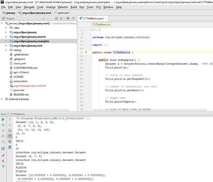
Task: Click the clear all trash icon in Run console
Action: [10, 147]
